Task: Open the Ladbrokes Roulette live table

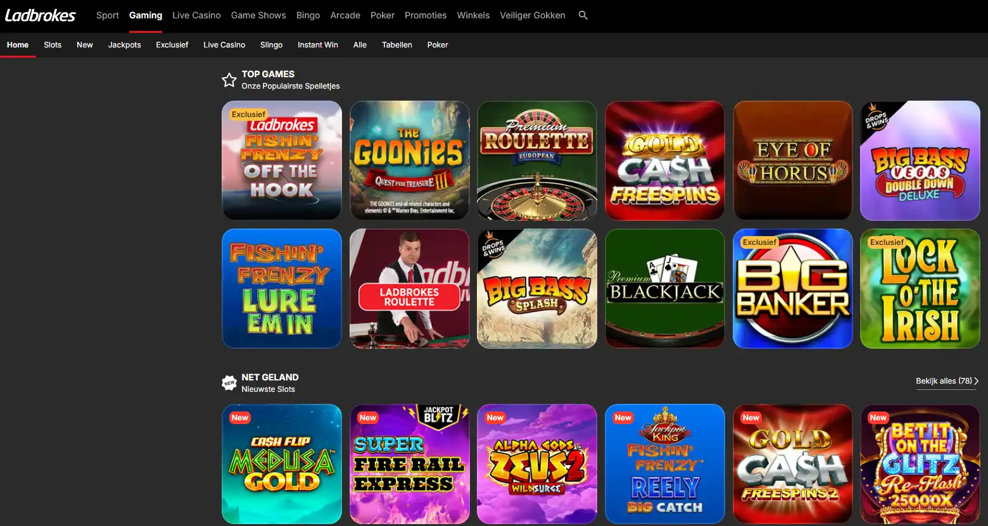Action: coord(410,289)
